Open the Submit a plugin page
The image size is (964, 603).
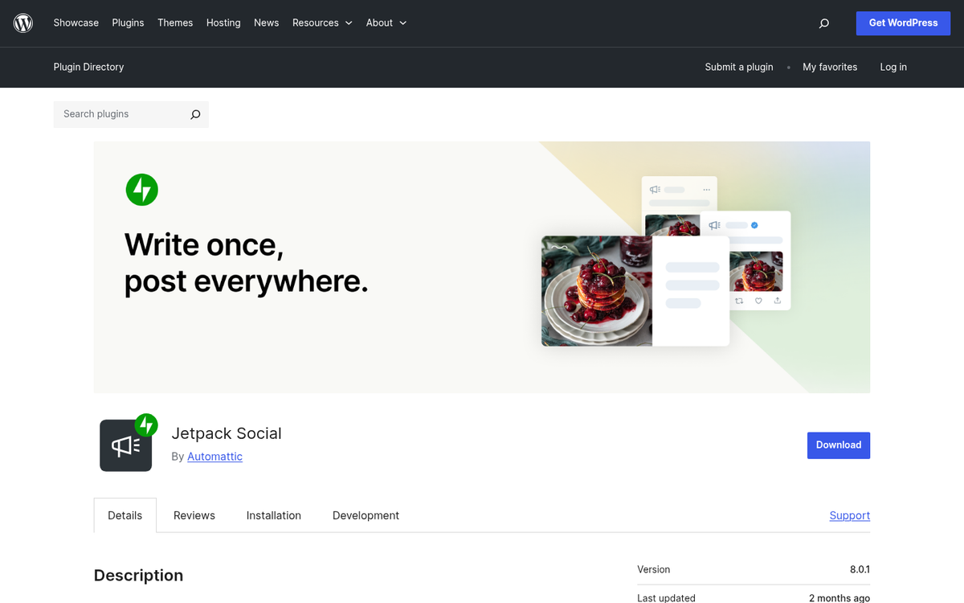[738, 68]
